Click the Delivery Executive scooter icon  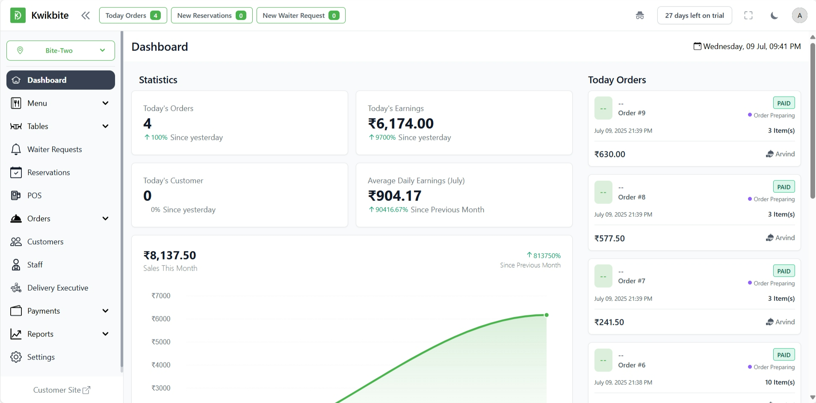tap(16, 288)
